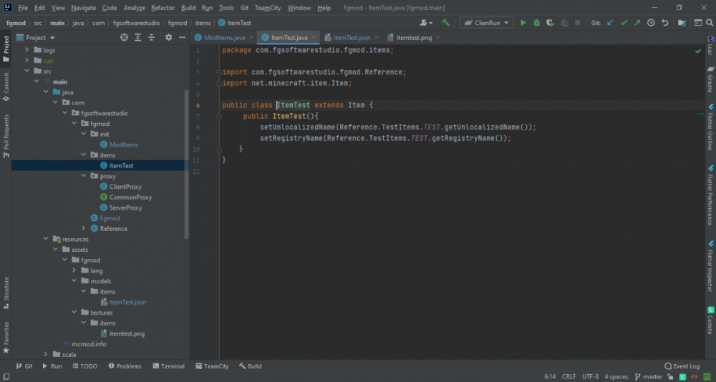Click the green terminal status icon
This screenshot has height=382, width=716.
(x=682, y=377)
